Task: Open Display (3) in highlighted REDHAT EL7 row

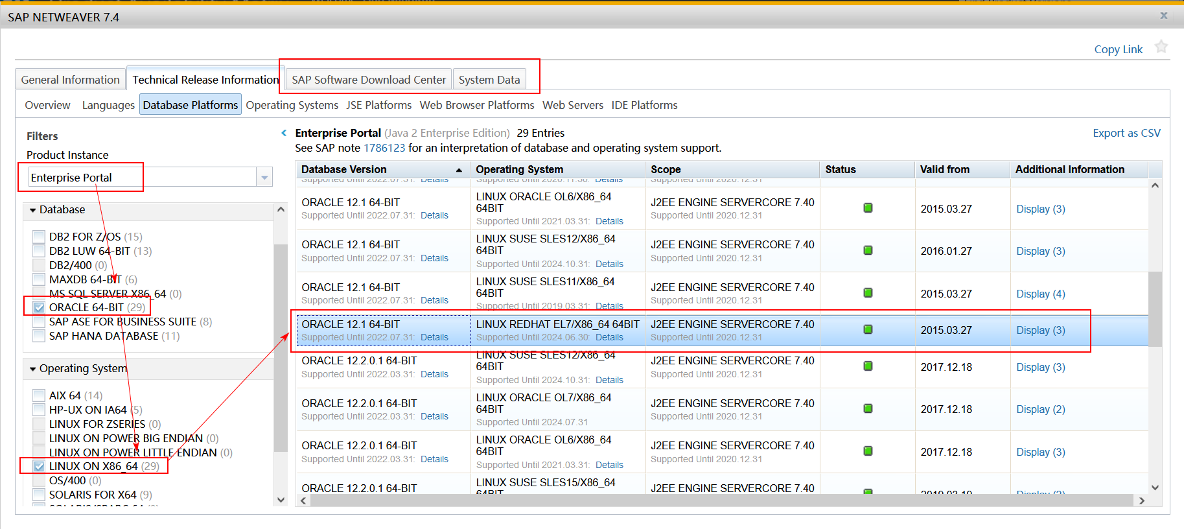Action: [1040, 330]
